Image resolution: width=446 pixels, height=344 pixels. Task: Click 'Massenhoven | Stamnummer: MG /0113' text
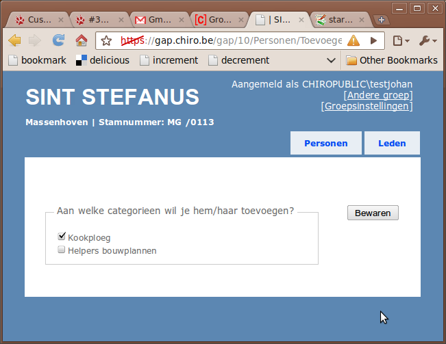(120, 122)
